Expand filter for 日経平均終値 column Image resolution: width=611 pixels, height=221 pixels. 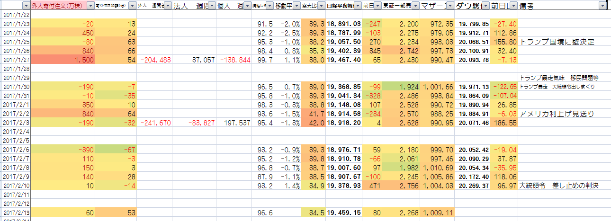(356, 6)
